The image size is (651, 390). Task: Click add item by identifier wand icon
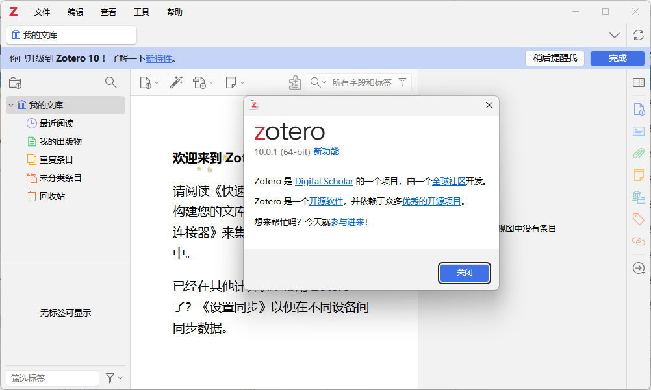(176, 82)
